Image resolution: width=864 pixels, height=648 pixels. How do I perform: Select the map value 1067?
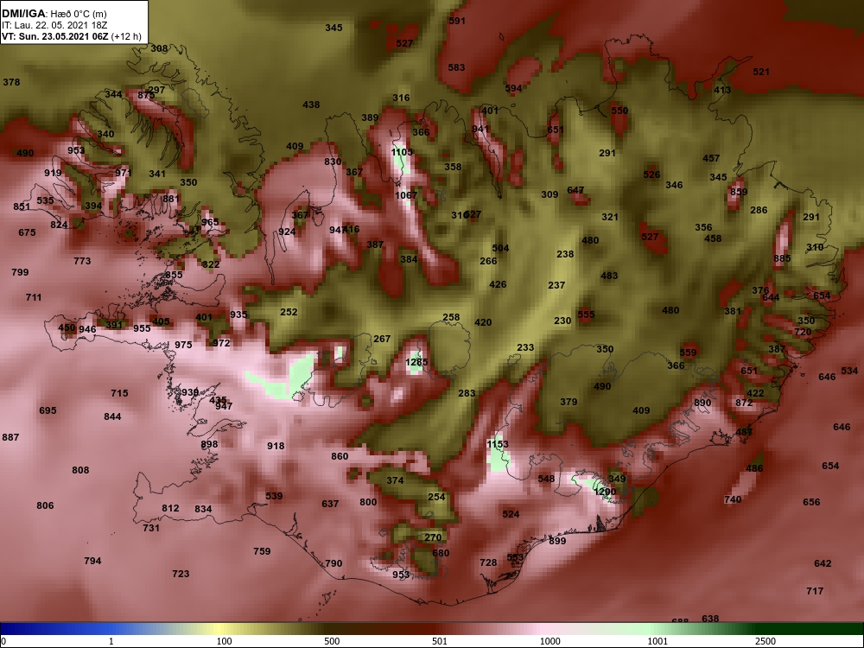(x=406, y=195)
